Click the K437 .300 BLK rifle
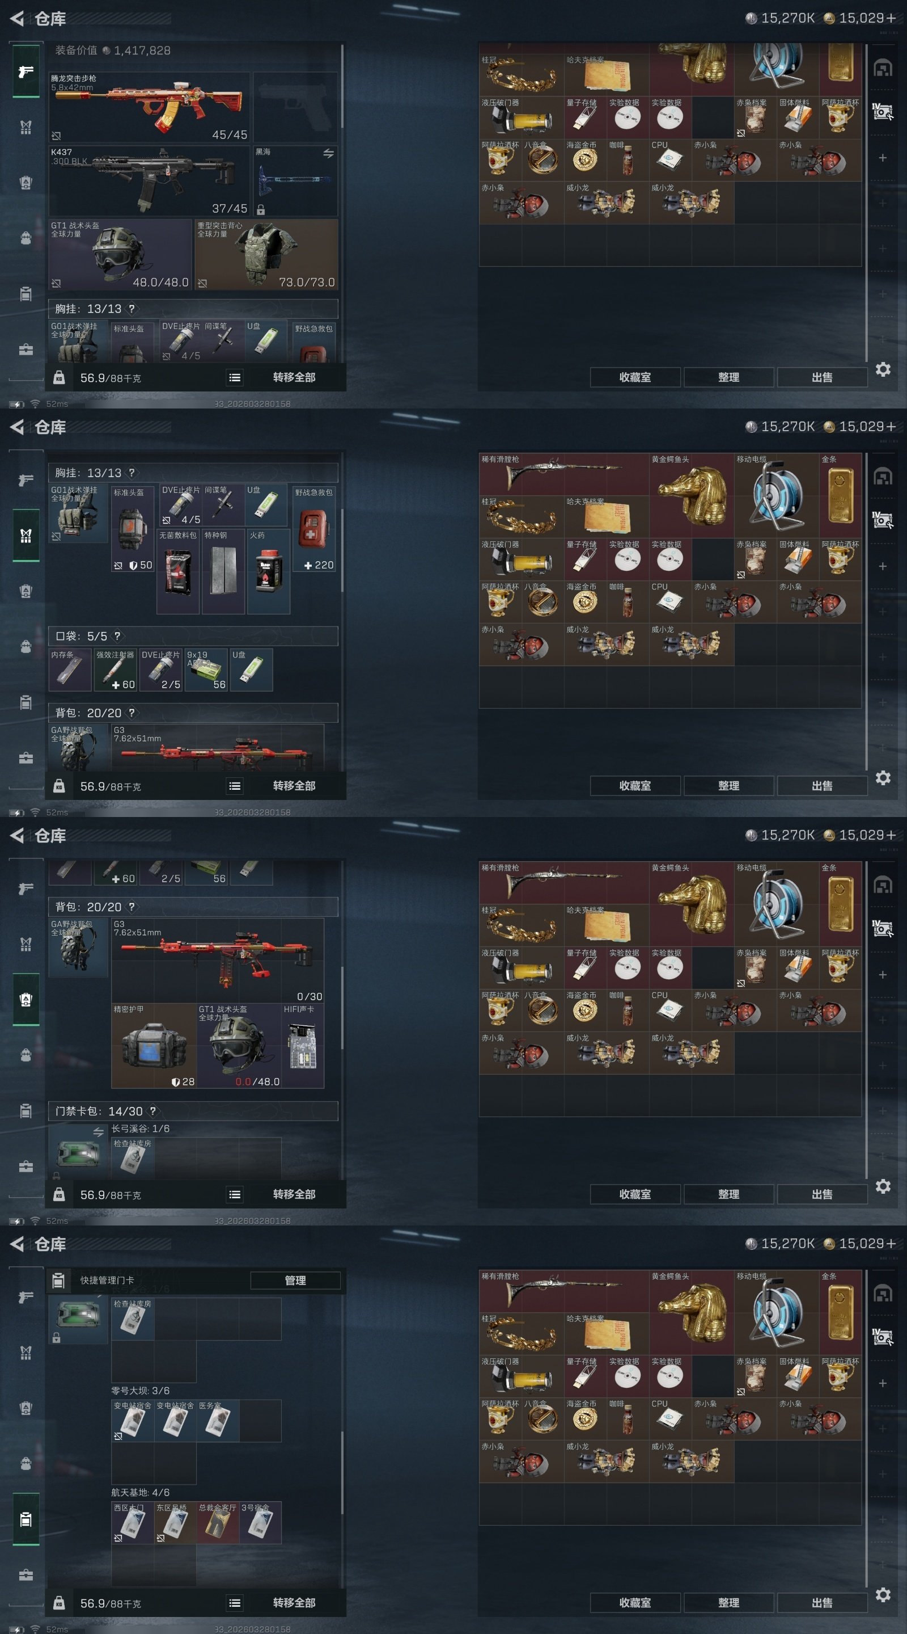This screenshot has width=907, height=1634. coord(150,181)
